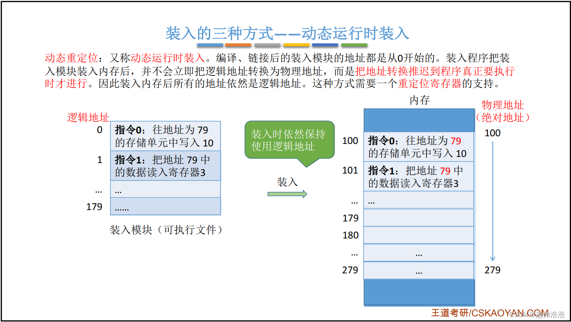571x322 pixels.
Task: Click the memory cell at address 279
Action: click(419, 270)
